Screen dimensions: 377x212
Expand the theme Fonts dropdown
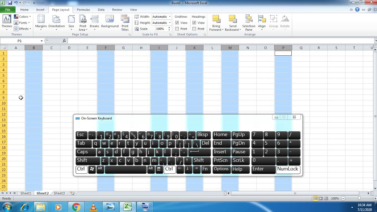(x=22, y=23)
